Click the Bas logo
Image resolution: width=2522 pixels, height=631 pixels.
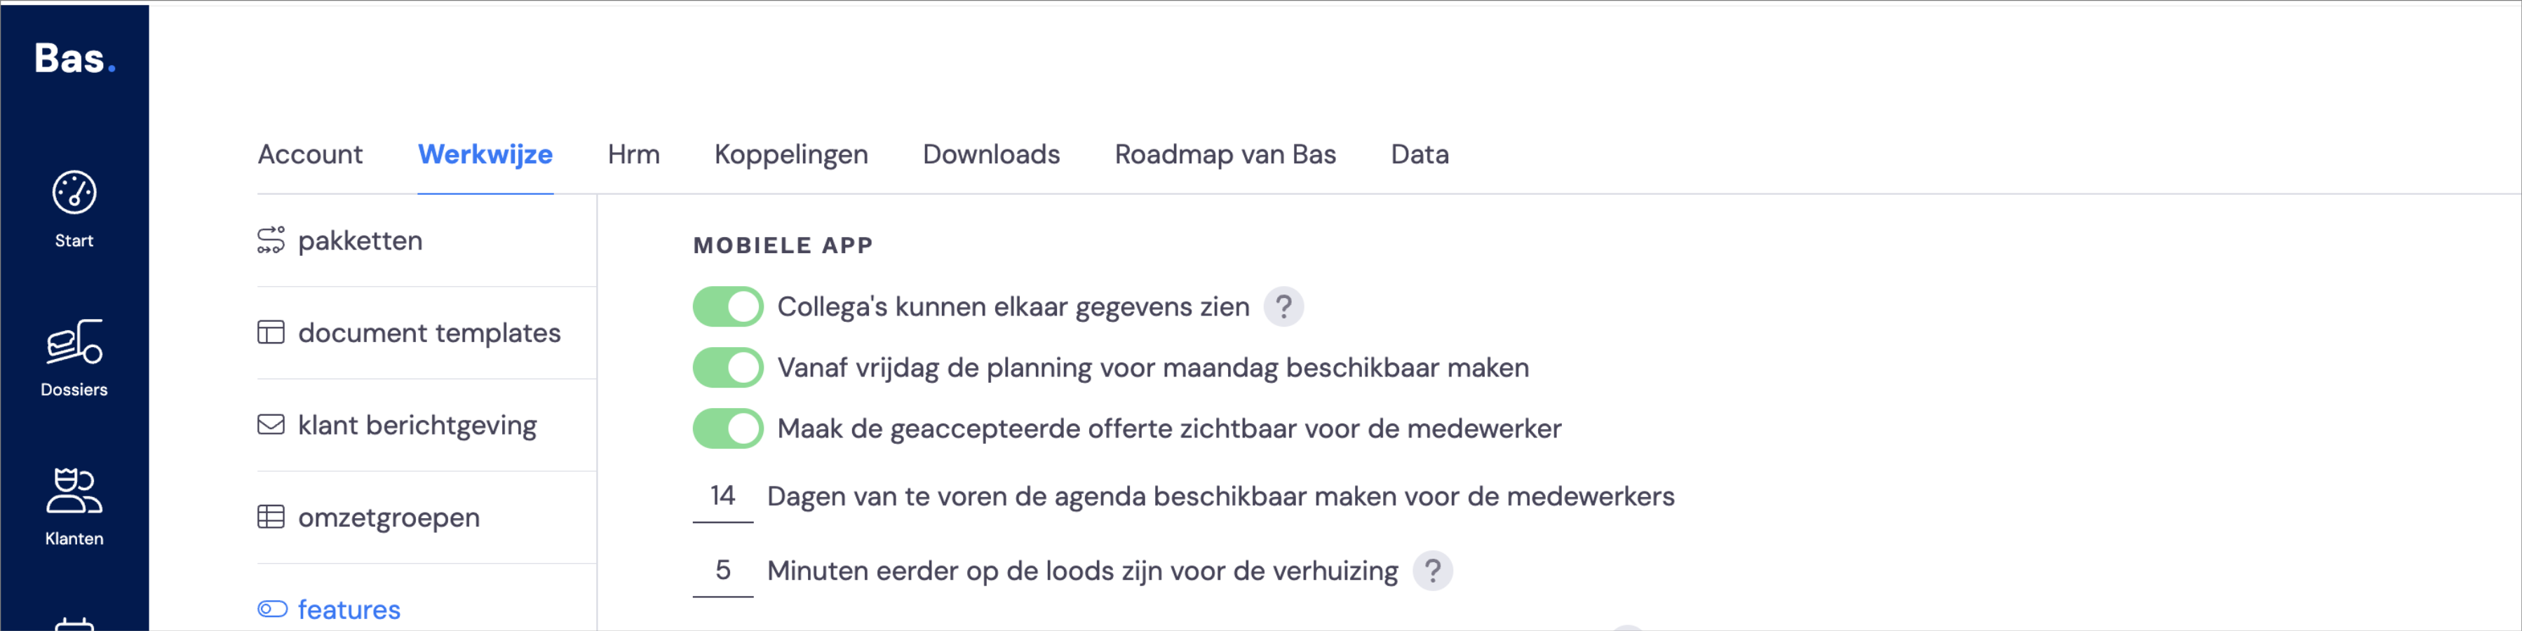pos(75,59)
